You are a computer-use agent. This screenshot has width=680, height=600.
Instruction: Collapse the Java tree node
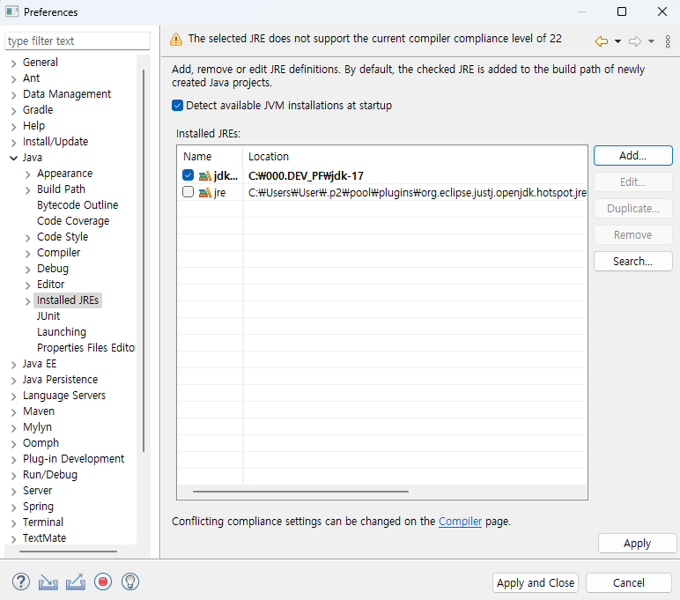[14, 159]
